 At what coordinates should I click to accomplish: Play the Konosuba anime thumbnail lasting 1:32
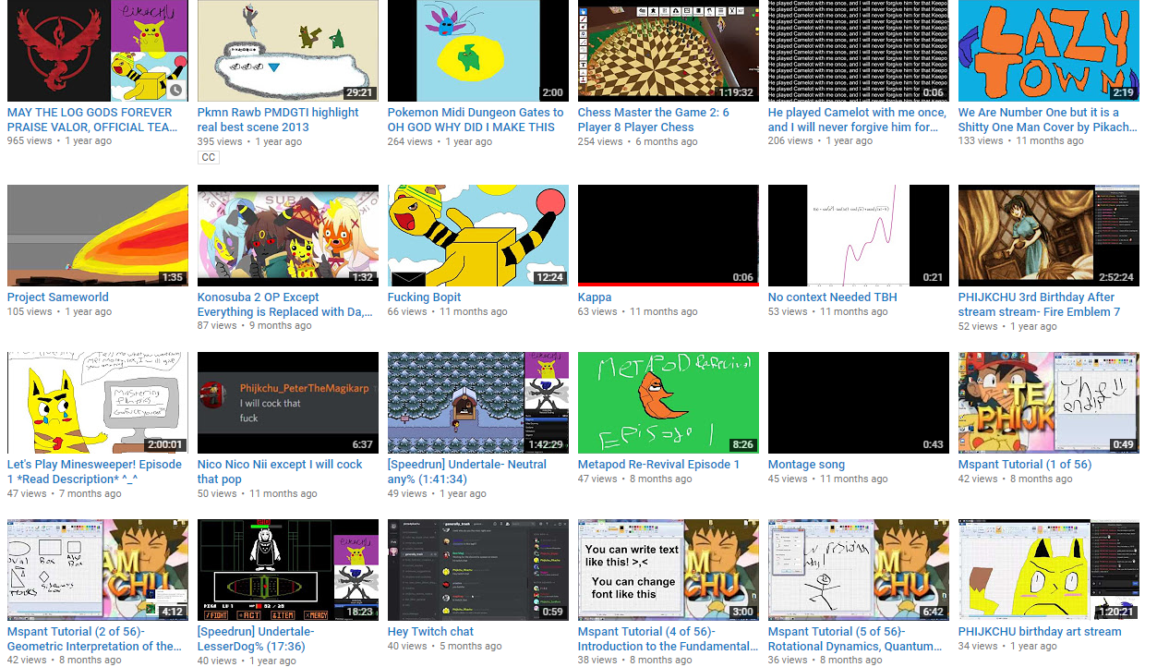288,236
